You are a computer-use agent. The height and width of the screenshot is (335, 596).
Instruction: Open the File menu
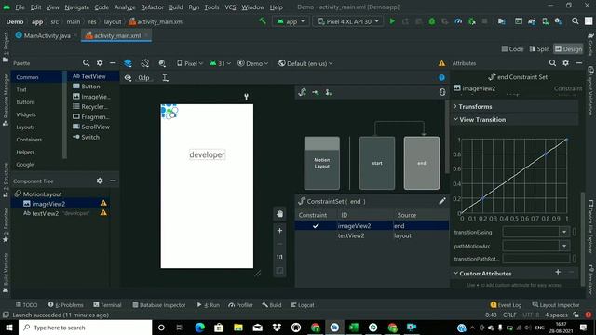(x=20, y=7)
